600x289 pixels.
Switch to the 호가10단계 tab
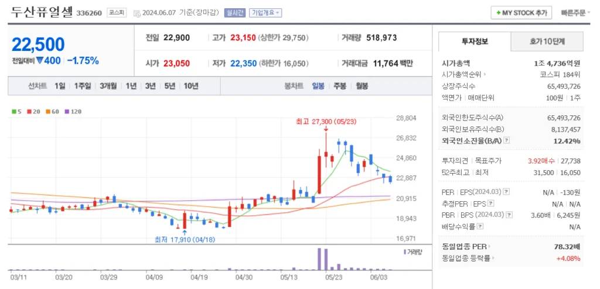click(547, 42)
